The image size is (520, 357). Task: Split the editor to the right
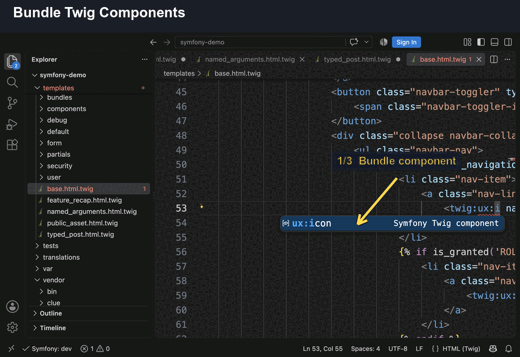coord(494,59)
